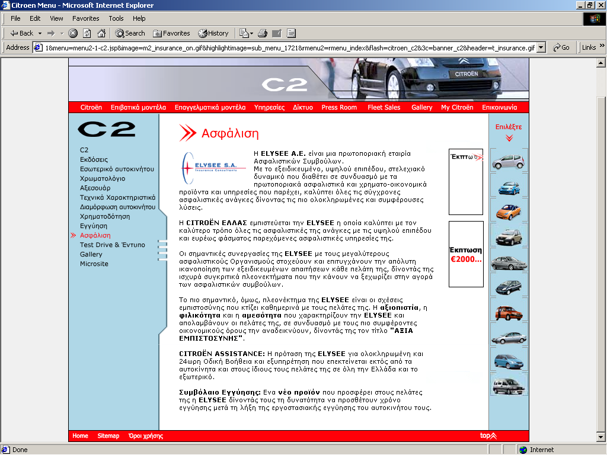Open the Favorites menu in the menu bar
Screen dimensions: 607x455
click(x=85, y=18)
